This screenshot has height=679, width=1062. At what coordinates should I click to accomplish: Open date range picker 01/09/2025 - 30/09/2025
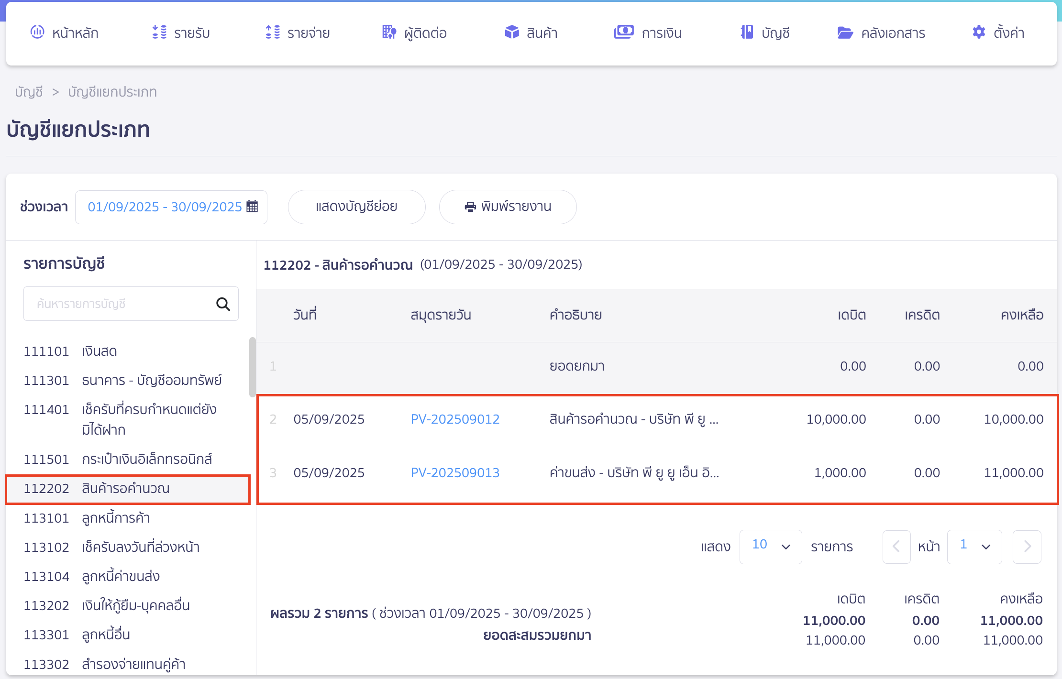coord(171,207)
